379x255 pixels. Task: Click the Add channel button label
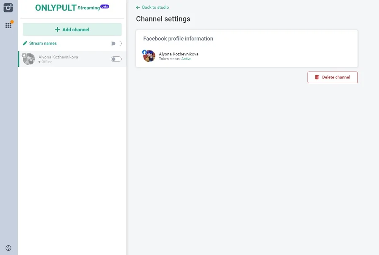coord(76,30)
